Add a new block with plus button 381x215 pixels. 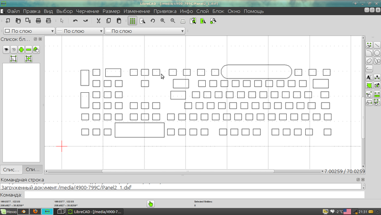coord(21,49)
